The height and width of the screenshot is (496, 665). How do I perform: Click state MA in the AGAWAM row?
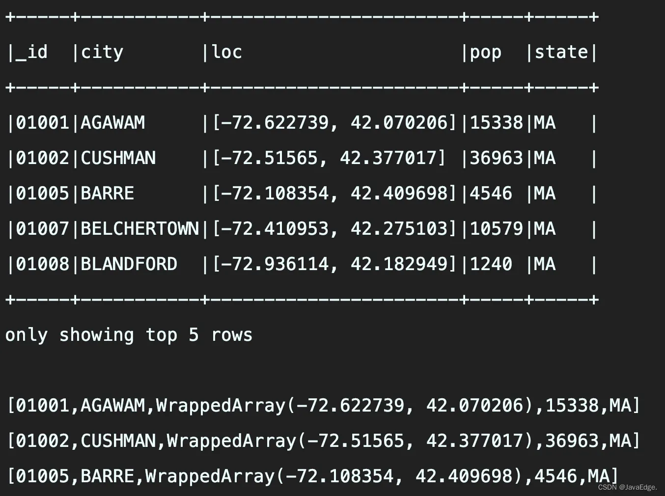tap(545, 123)
